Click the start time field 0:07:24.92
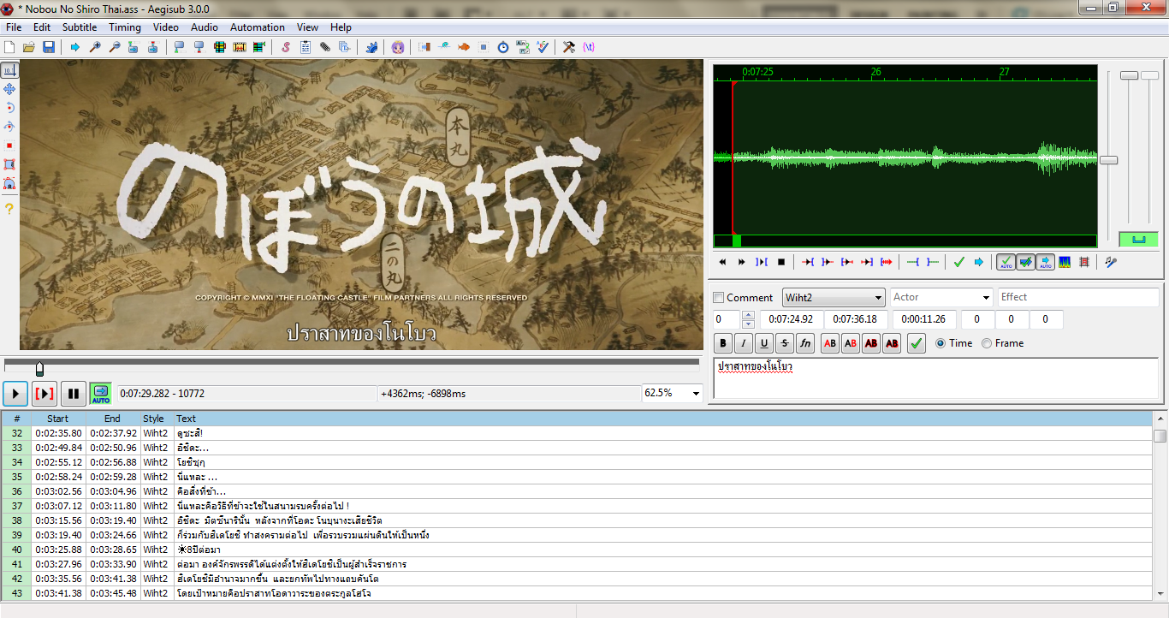1169x618 pixels. point(792,319)
